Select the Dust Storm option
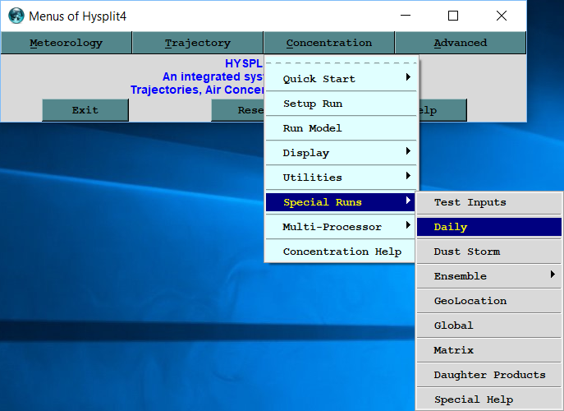Screen dimensions: 564x411 (x=489, y=252)
